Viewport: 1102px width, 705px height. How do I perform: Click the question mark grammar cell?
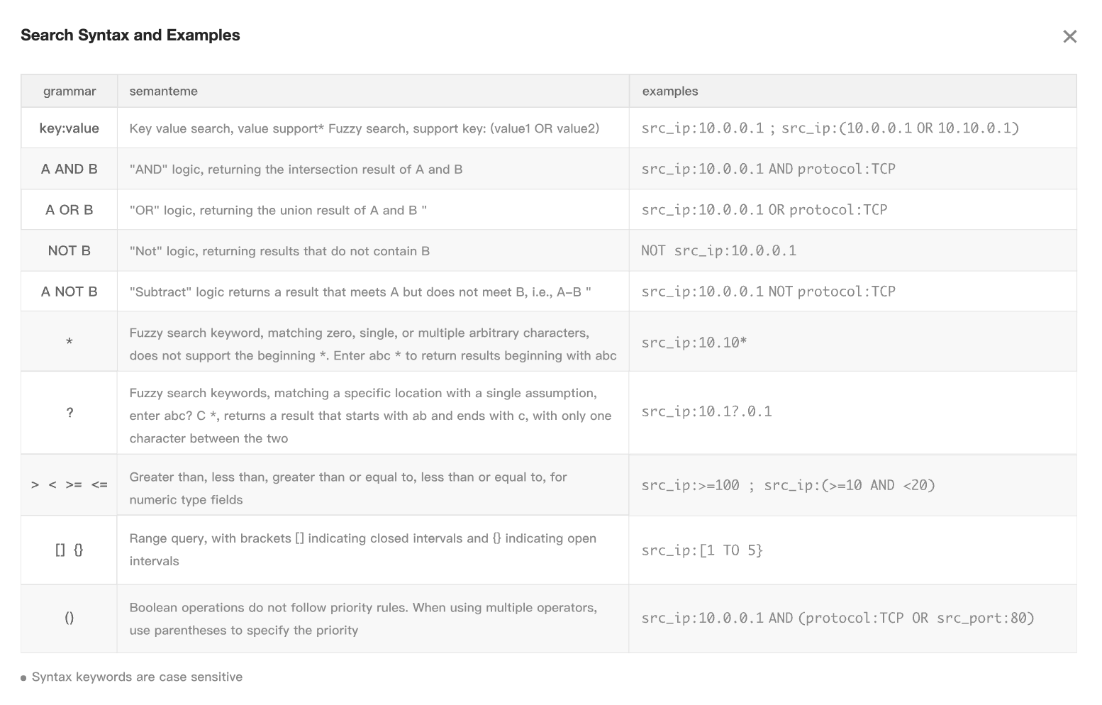tap(69, 413)
